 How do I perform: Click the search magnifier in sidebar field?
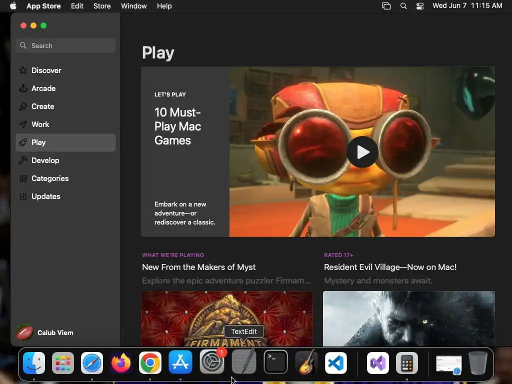pyautogui.click(x=23, y=45)
